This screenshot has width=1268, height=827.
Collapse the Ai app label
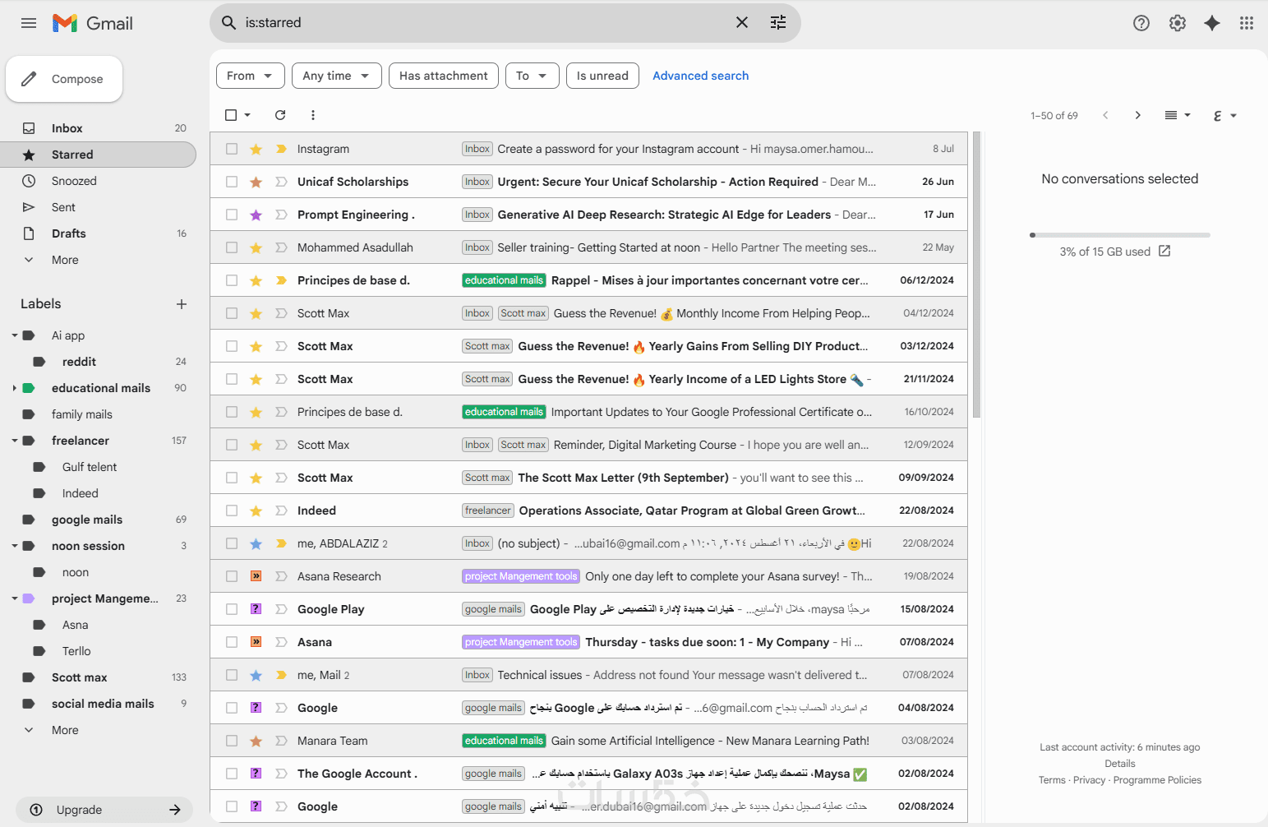(x=15, y=335)
